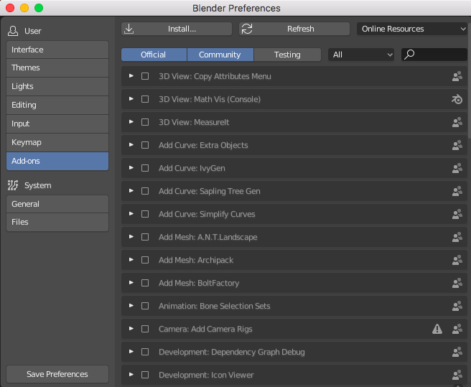Open the Input preferences section
This screenshot has width=471, height=387.
click(x=57, y=123)
